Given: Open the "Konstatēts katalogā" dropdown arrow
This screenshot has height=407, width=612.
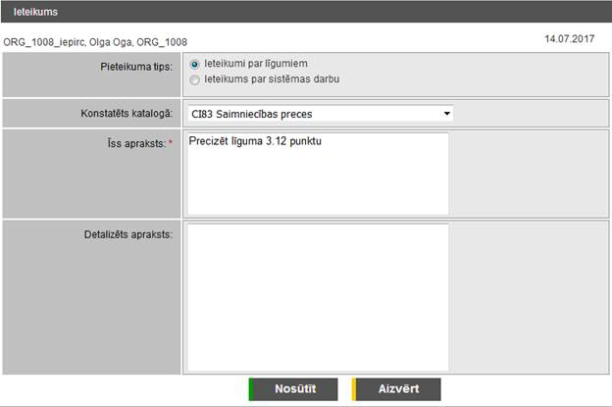Looking at the screenshot, I should tap(447, 113).
